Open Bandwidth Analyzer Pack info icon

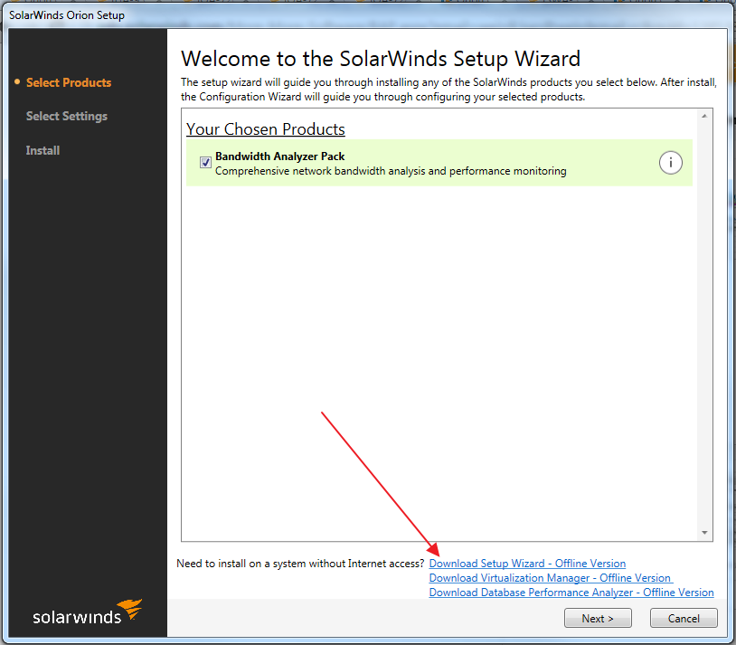click(670, 163)
